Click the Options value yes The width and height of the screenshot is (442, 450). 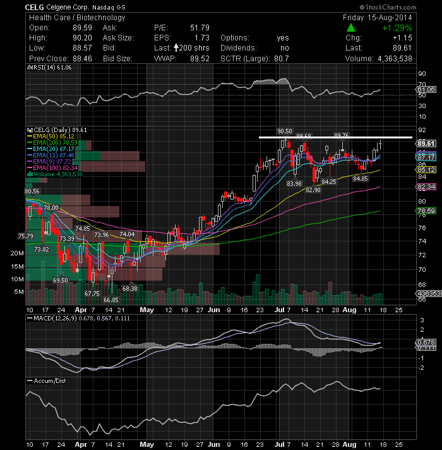point(283,38)
